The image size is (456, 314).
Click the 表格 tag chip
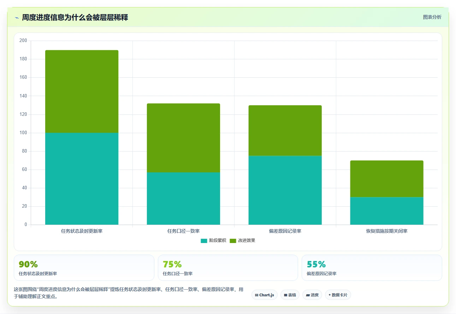(290, 295)
